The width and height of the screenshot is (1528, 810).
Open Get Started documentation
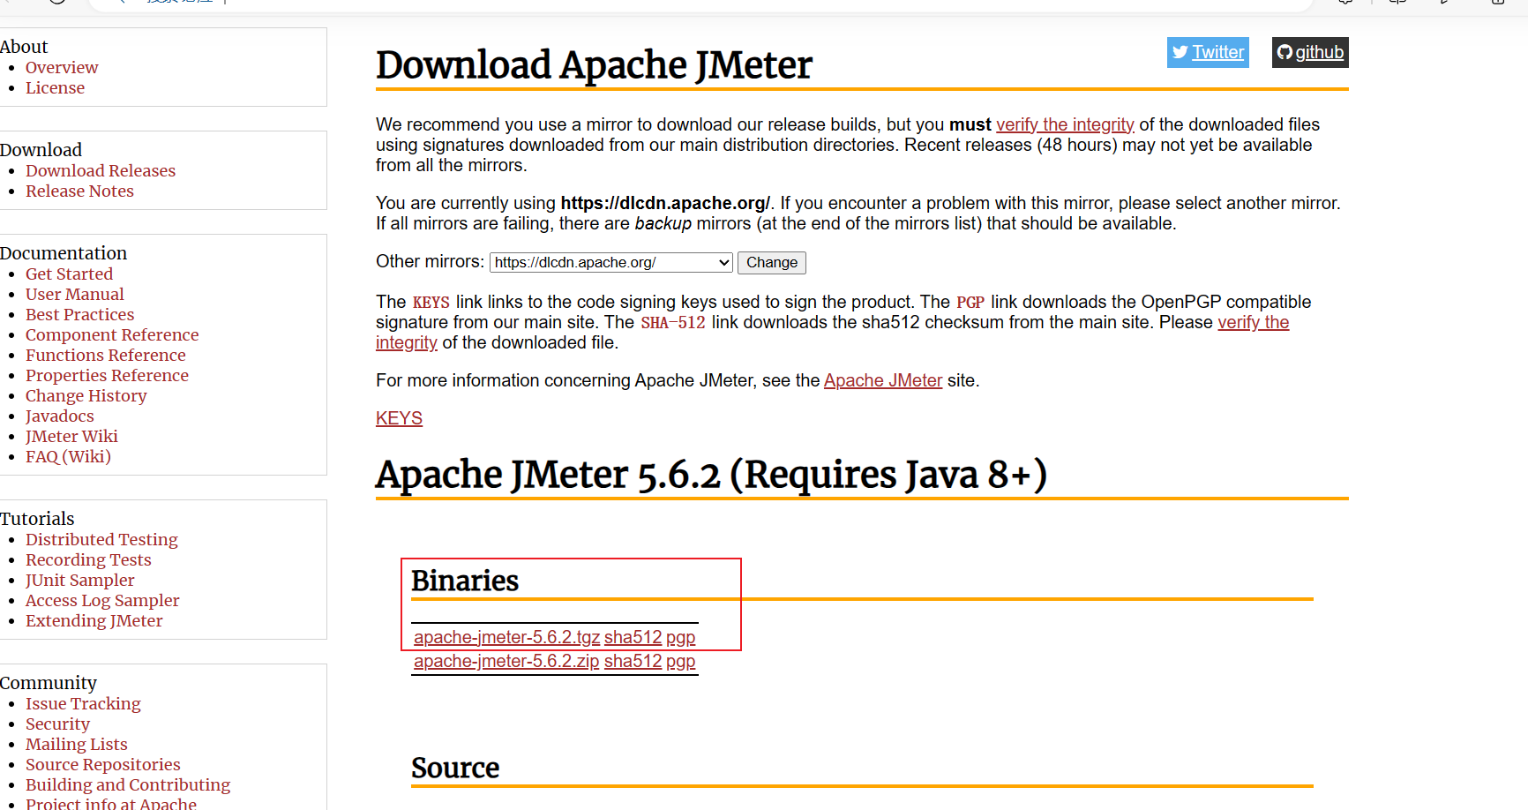click(x=69, y=274)
